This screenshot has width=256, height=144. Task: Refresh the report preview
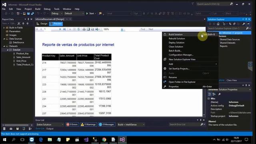(78, 29)
